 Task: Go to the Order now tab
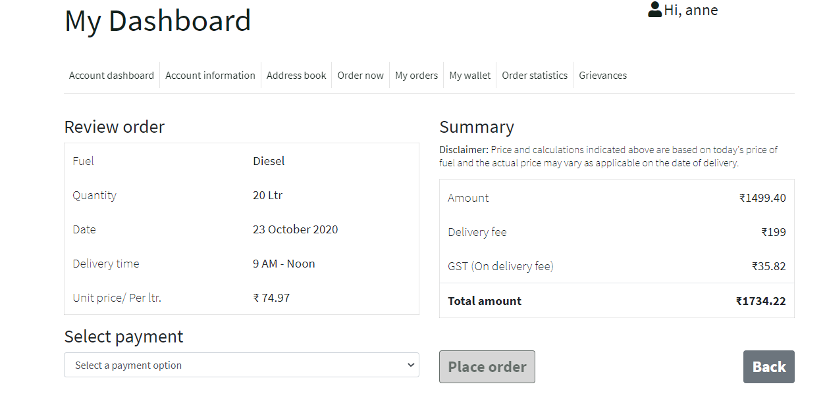pyautogui.click(x=360, y=76)
